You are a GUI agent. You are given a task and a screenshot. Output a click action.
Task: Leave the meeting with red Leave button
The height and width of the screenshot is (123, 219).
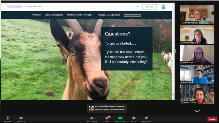click(212, 119)
